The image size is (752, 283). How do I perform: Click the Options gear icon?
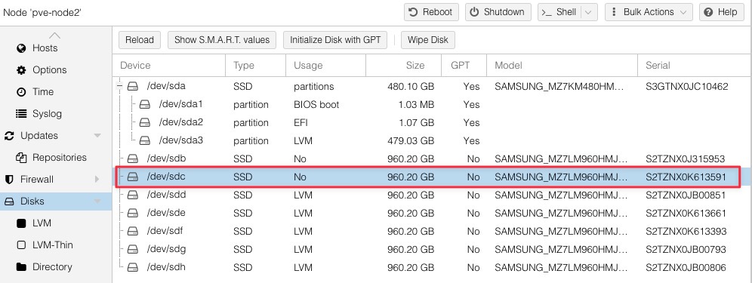tap(21, 70)
